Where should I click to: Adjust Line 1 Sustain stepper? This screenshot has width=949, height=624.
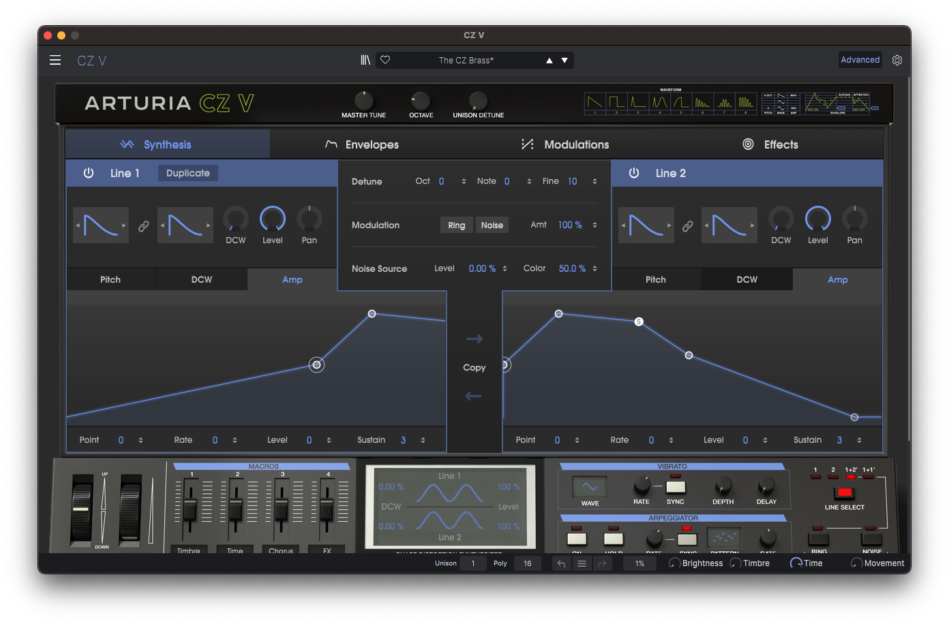[423, 440]
